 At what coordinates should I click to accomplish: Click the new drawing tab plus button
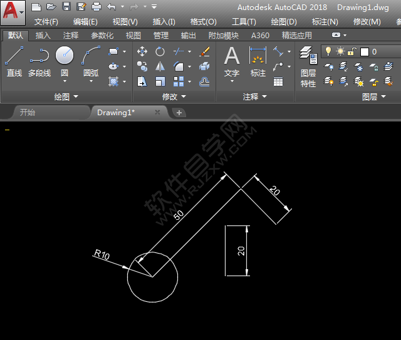point(179,113)
